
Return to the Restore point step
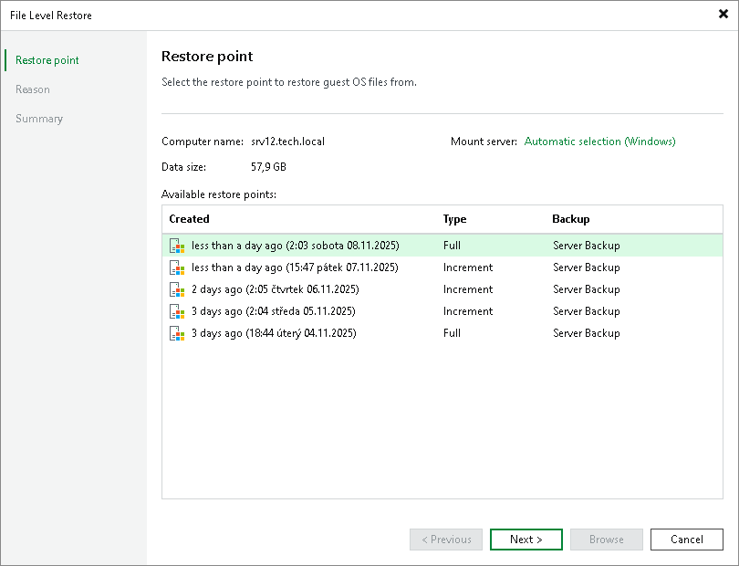[46, 60]
